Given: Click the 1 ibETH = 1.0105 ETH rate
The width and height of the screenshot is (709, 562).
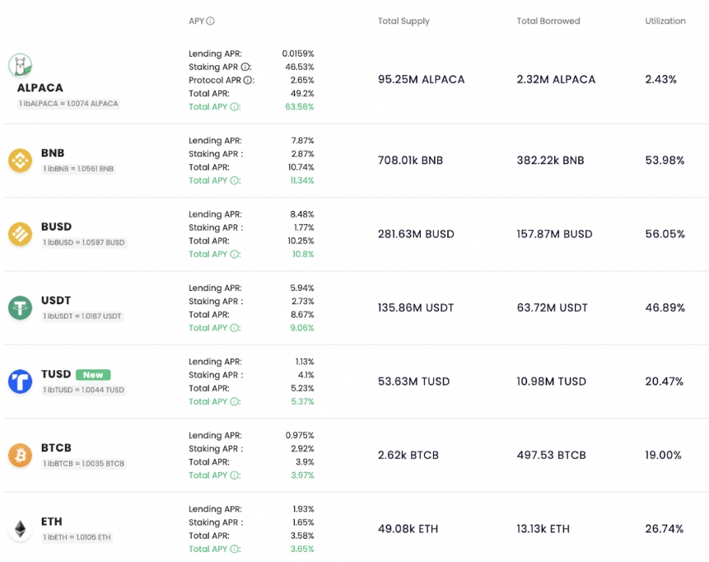Looking at the screenshot, I should (x=77, y=537).
